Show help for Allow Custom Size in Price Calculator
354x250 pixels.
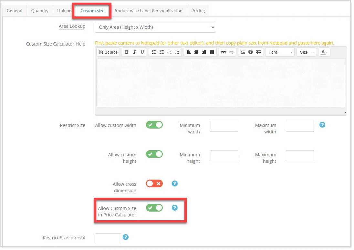[174, 208]
